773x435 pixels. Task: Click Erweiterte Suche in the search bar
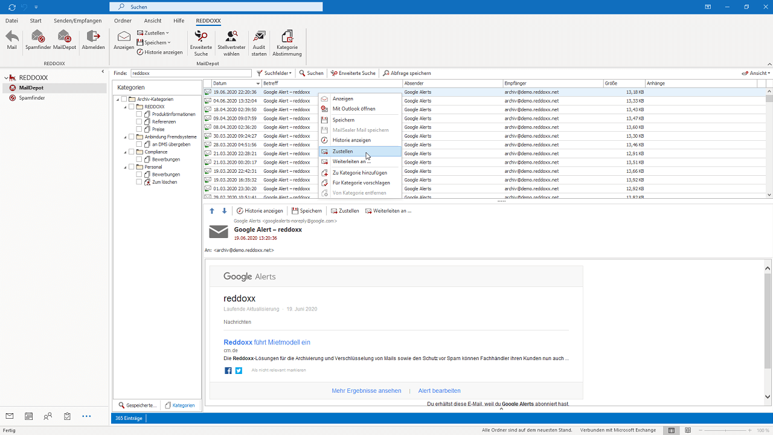coord(353,73)
